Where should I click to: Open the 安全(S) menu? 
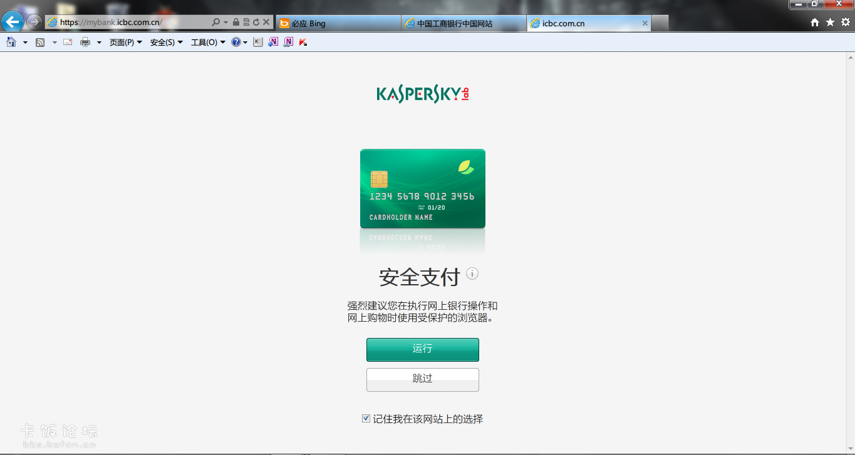click(x=167, y=43)
